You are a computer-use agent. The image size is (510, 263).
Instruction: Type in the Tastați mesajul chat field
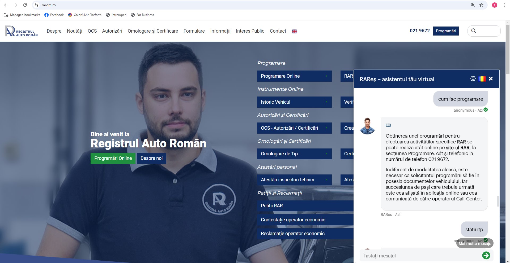pos(420,256)
